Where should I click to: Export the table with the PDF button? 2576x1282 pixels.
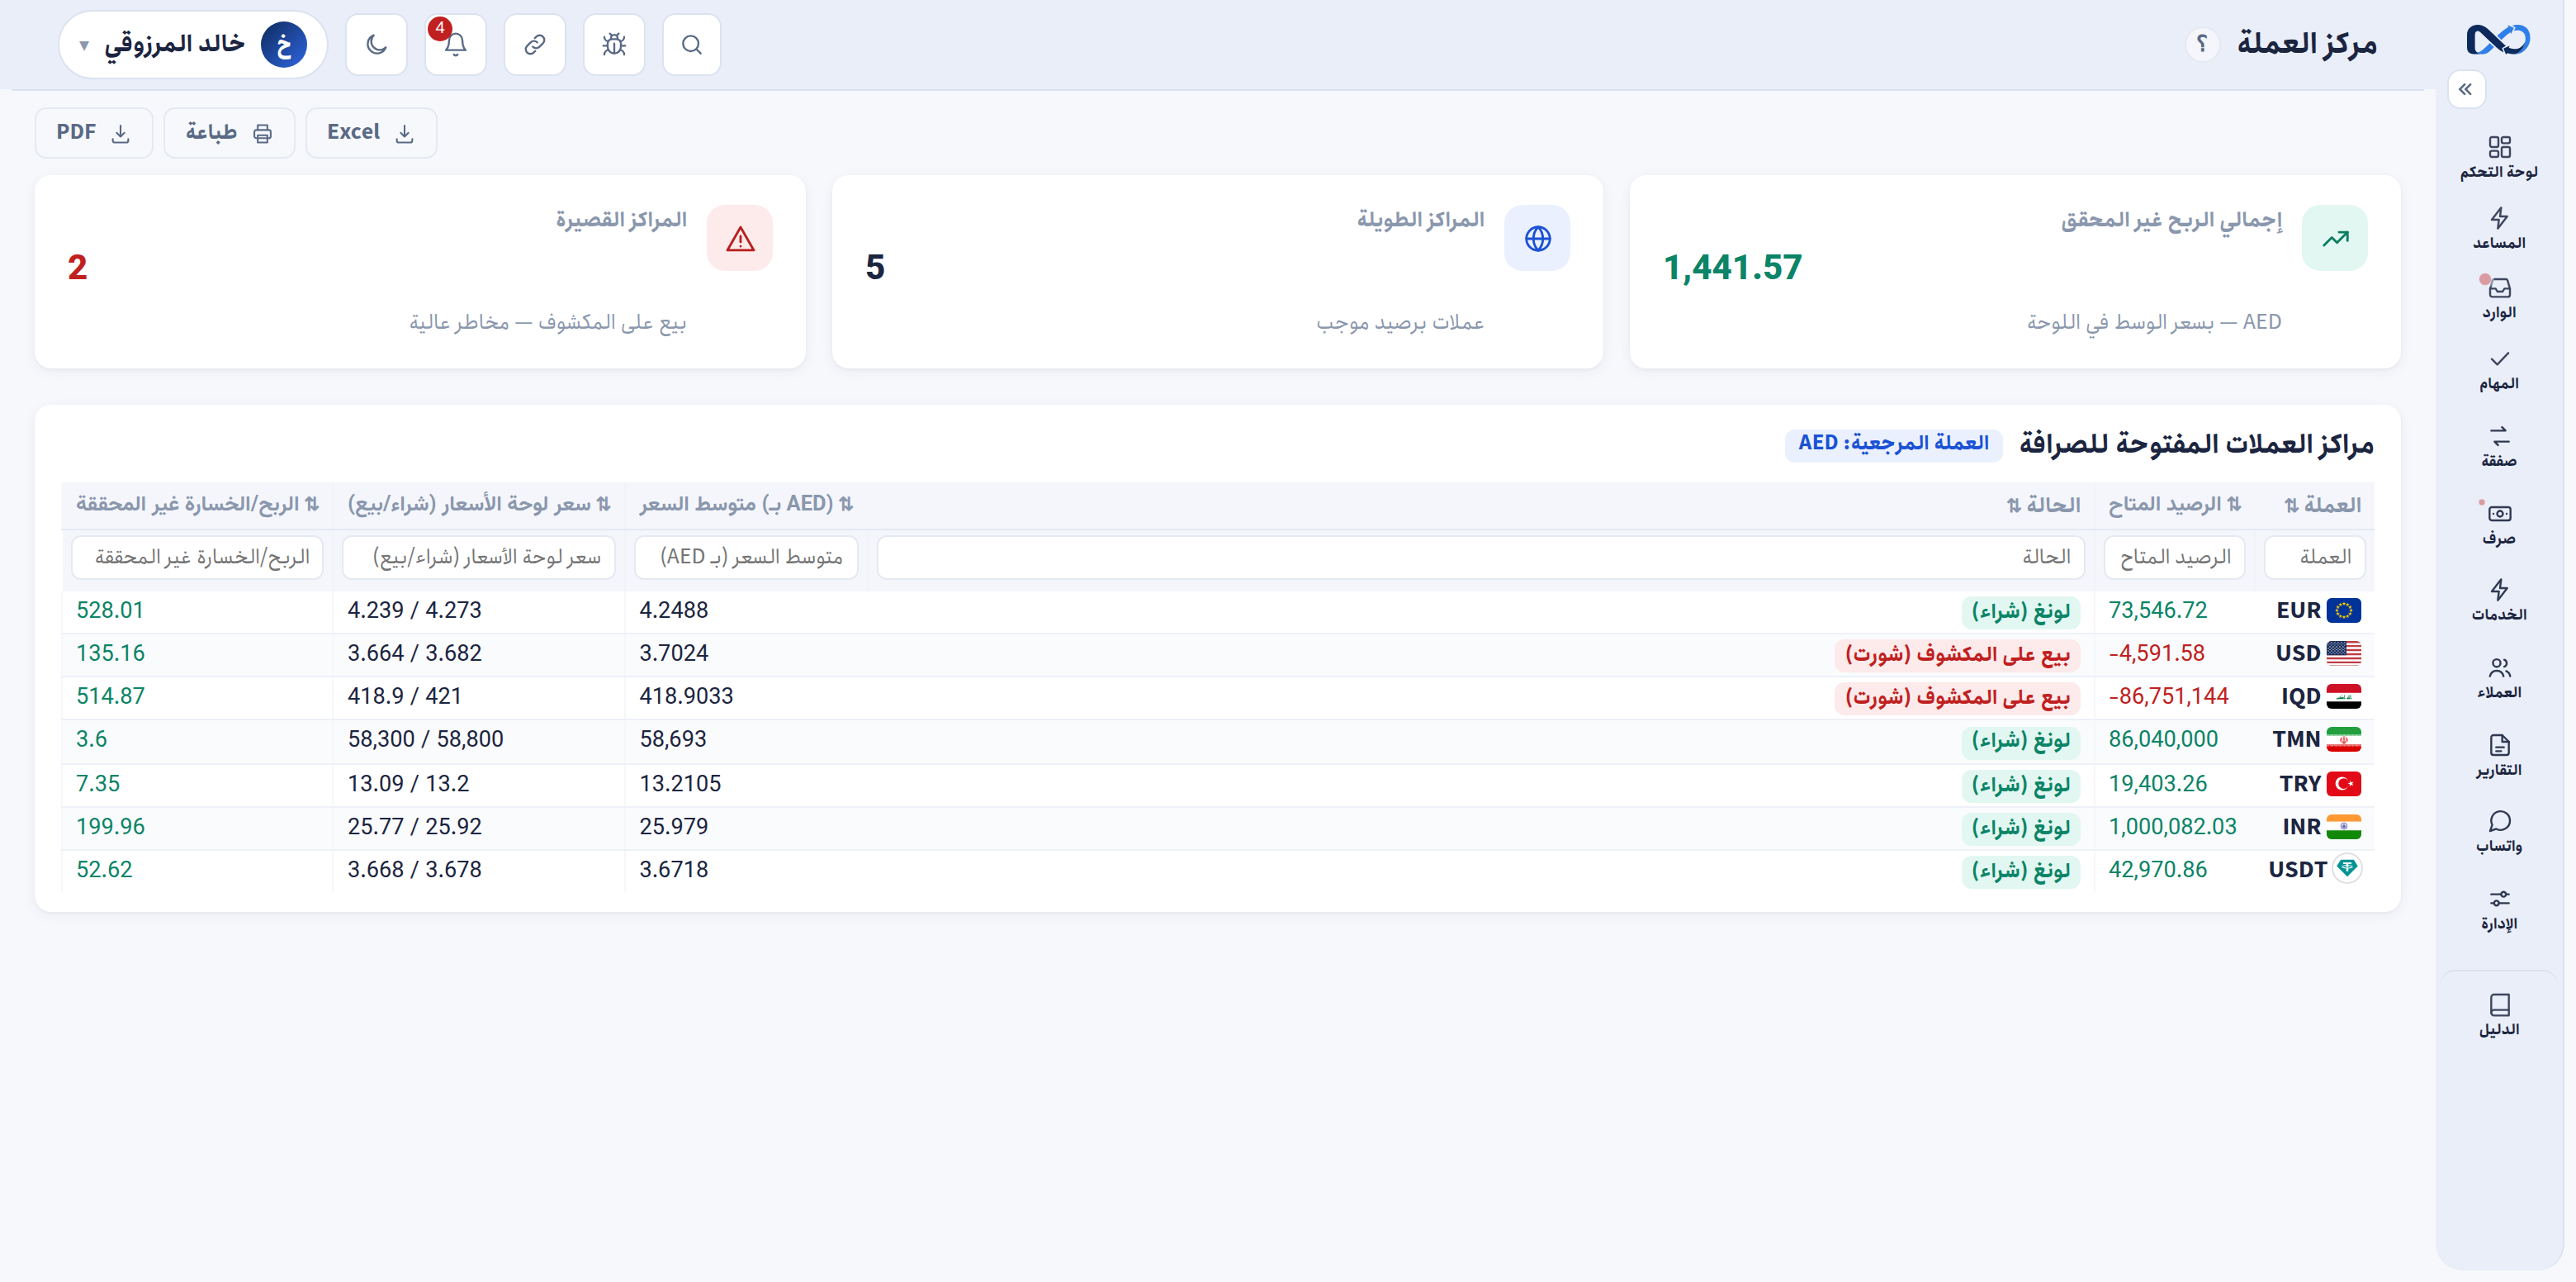tap(93, 132)
